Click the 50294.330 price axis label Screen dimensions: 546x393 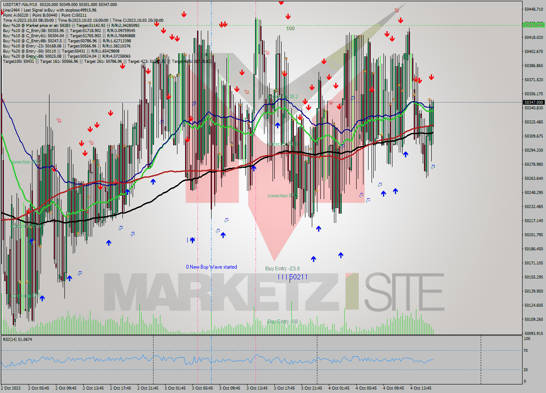(534, 150)
